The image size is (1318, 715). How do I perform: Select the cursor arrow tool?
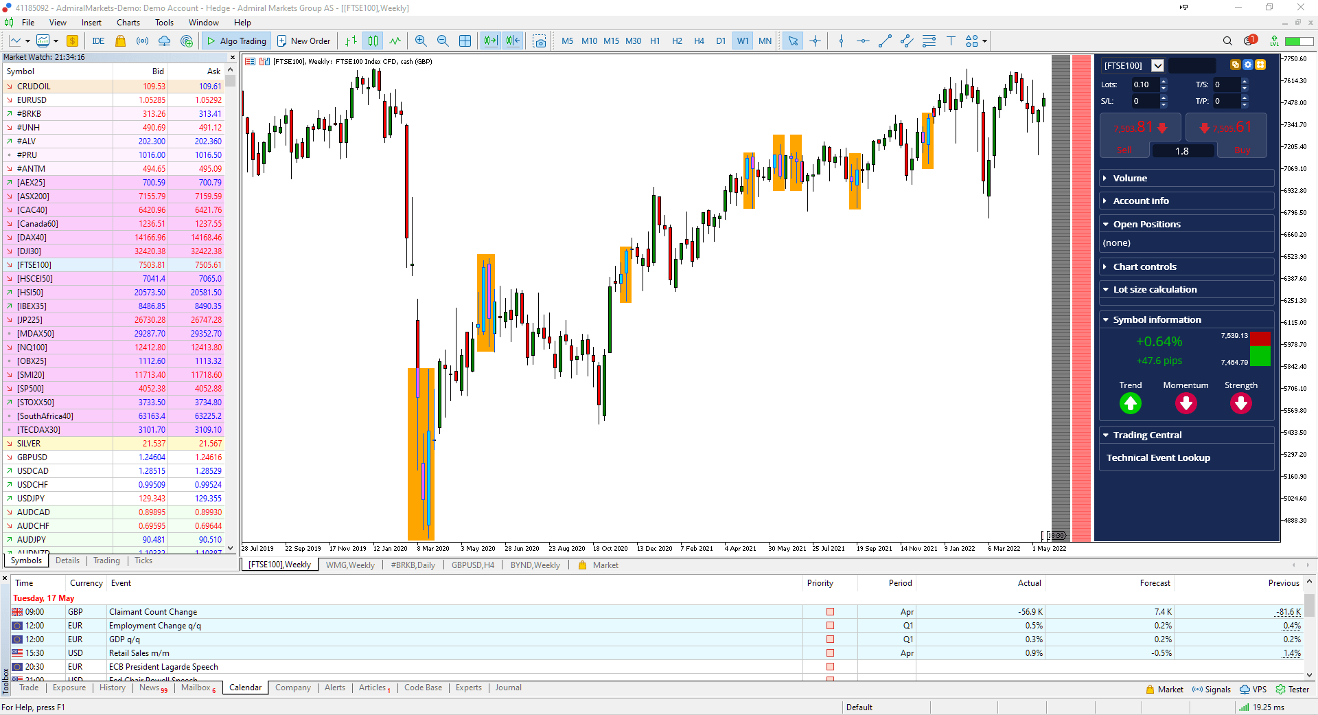793,41
